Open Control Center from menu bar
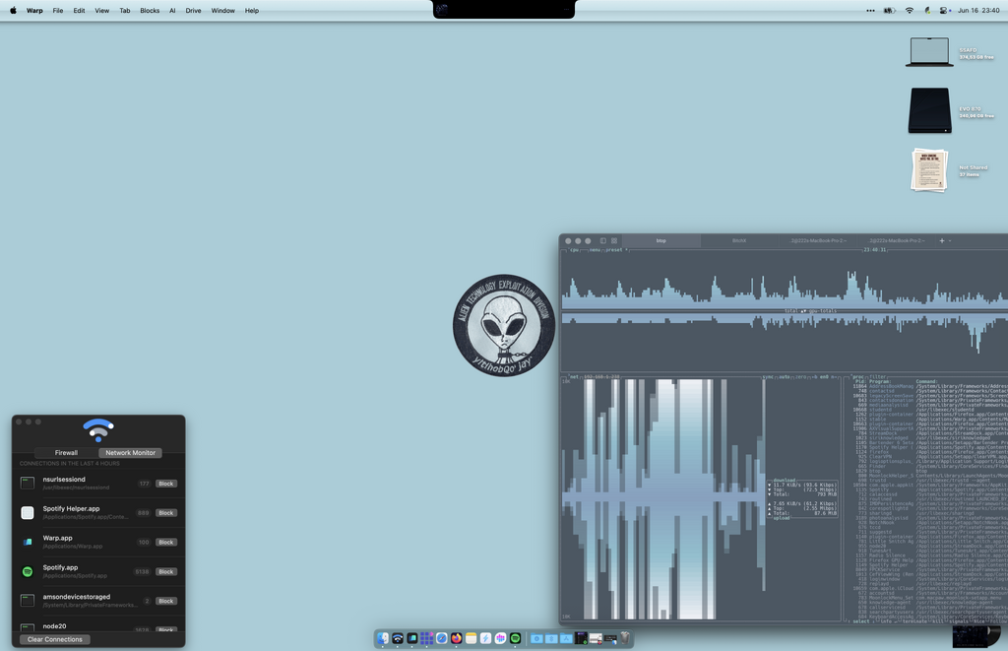Screen dimensions: 1008x651 [943, 10]
